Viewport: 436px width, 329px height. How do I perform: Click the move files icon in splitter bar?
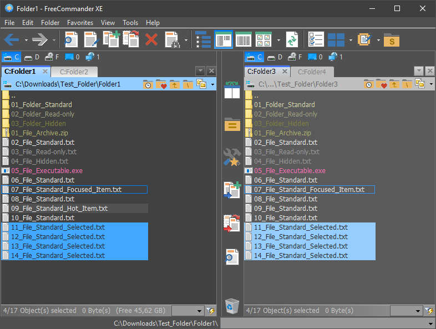pos(232,223)
